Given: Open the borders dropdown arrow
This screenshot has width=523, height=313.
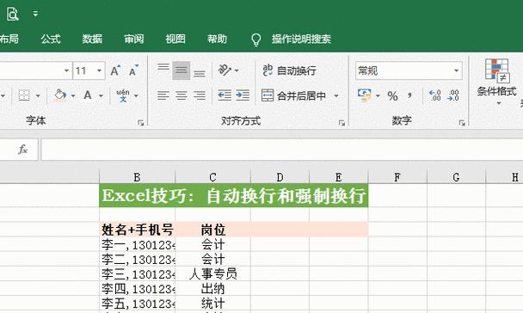Looking at the screenshot, I should coord(38,96).
